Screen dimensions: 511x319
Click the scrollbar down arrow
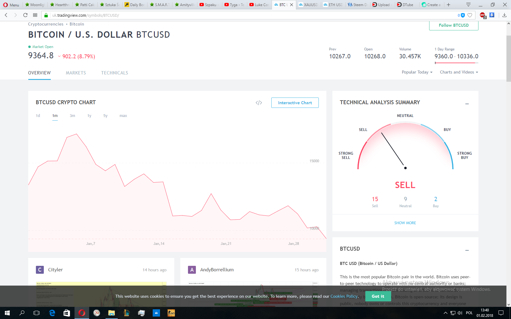point(509,304)
